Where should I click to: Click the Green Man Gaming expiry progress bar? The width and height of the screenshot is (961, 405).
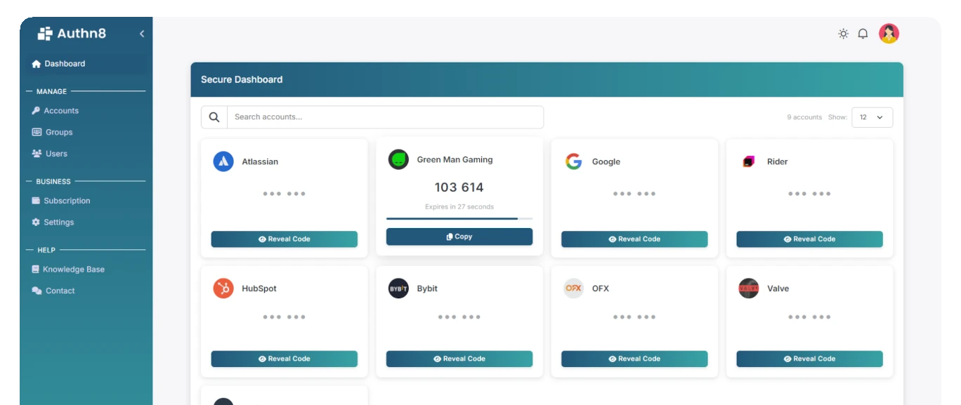pos(458,218)
